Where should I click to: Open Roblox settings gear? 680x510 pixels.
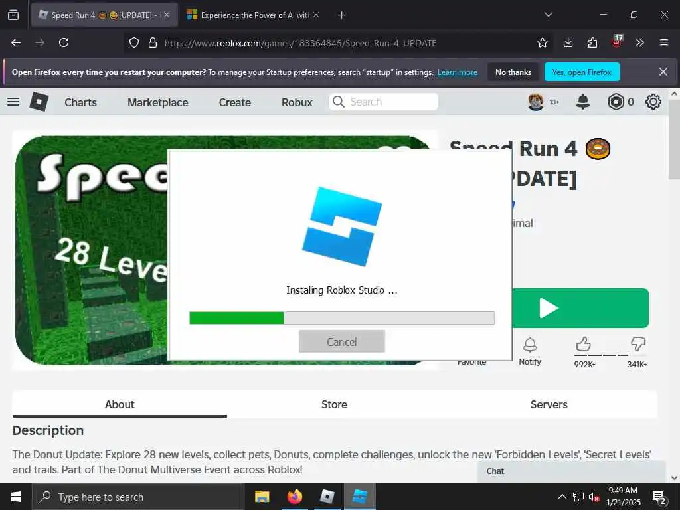click(653, 102)
